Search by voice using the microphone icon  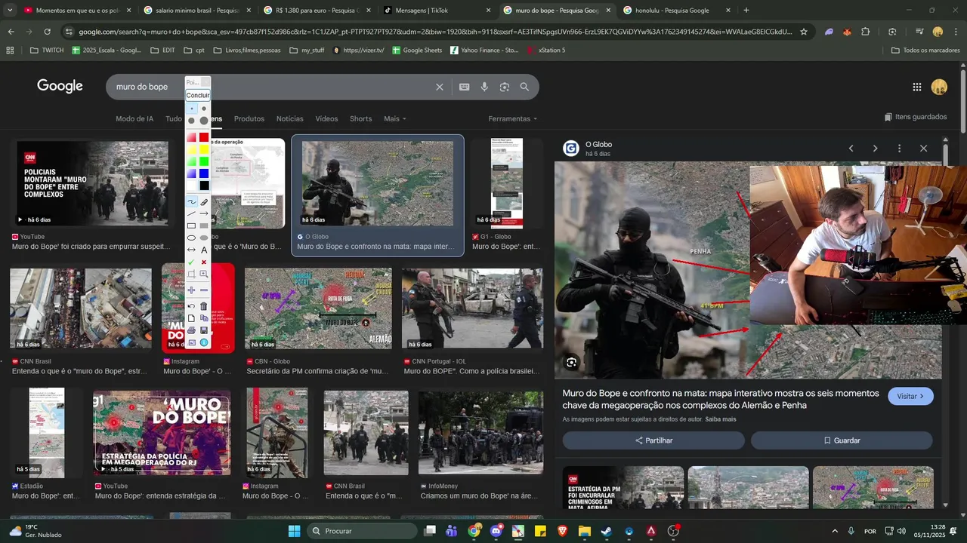click(x=484, y=87)
